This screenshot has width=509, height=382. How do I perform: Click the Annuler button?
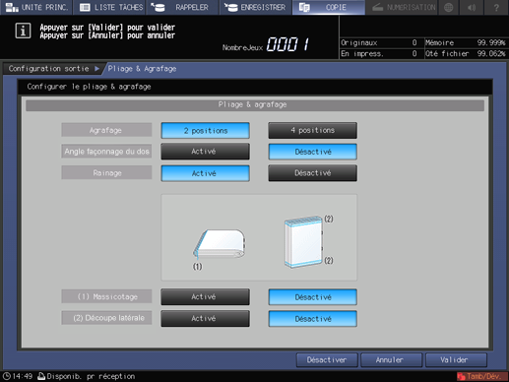[391, 360]
